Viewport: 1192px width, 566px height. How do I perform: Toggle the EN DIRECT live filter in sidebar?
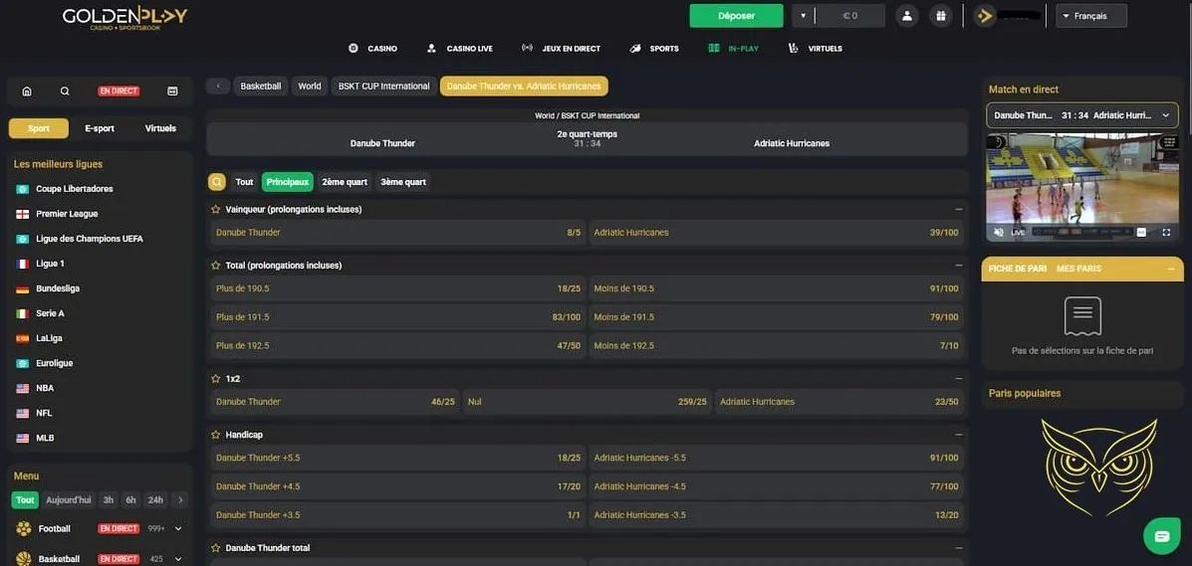pos(119,92)
